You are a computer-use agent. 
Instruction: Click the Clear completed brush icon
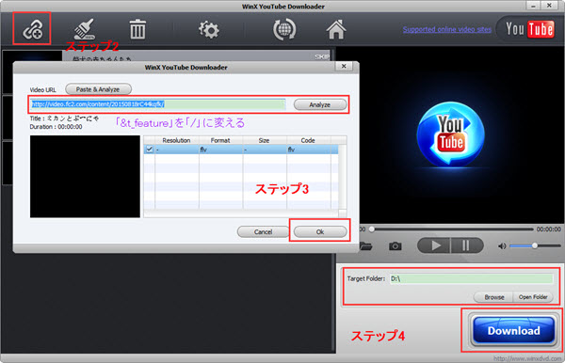pos(85,29)
